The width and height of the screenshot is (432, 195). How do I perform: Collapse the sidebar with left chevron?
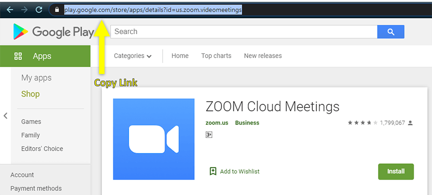pyautogui.click(x=5, y=116)
